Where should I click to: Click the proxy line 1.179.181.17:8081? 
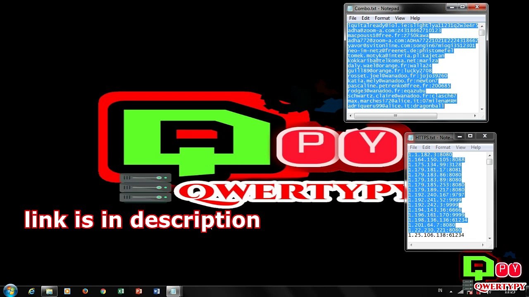click(x=435, y=170)
